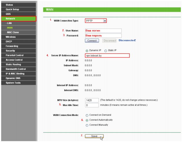Click the Max Idle Time field
This screenshot has width=182, height=142.
click(92, 105)
